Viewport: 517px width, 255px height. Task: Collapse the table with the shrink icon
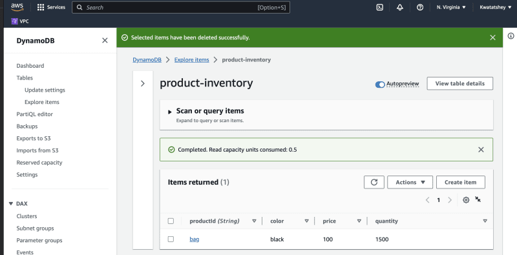478,199
